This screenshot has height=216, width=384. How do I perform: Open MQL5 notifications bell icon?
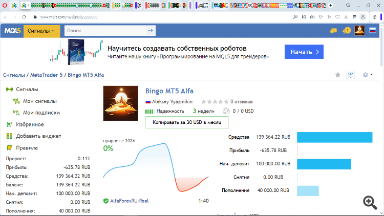point(347,31)
